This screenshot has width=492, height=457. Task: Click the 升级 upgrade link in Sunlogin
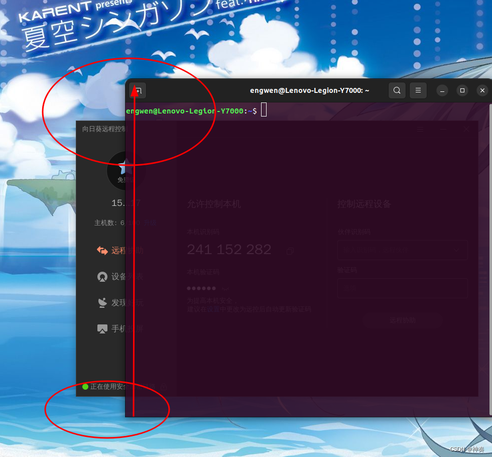click(150, 223)
